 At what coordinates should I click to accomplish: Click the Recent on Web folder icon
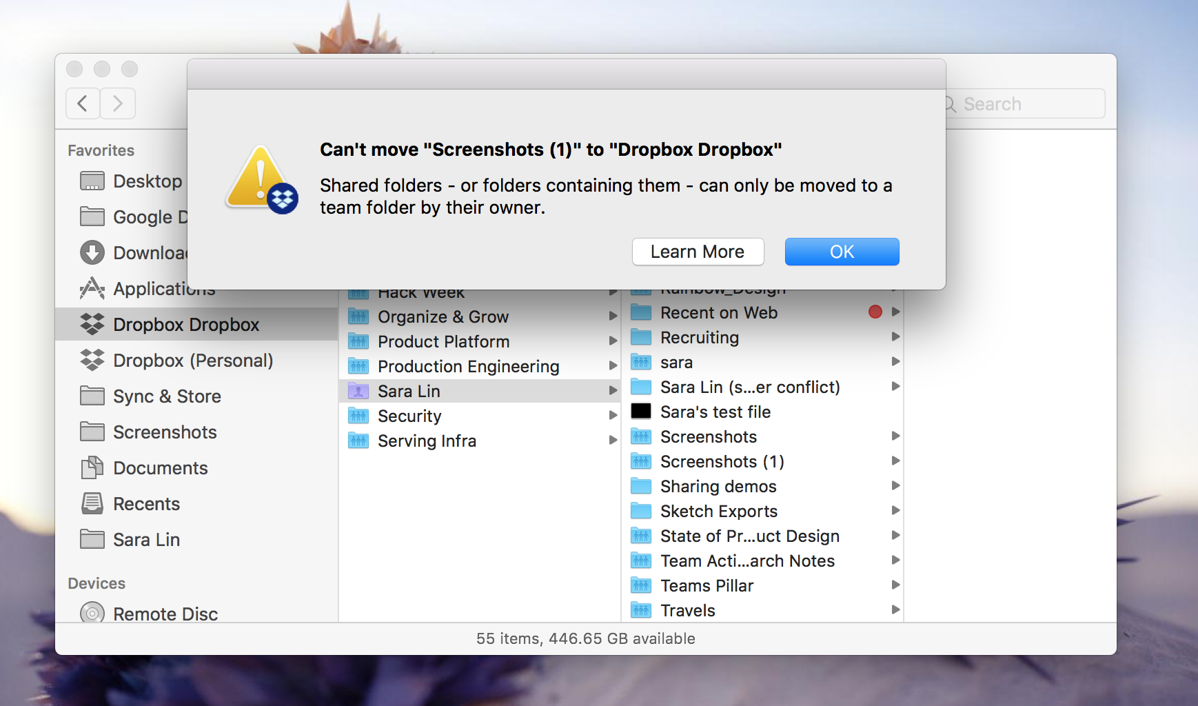(641, 312)
